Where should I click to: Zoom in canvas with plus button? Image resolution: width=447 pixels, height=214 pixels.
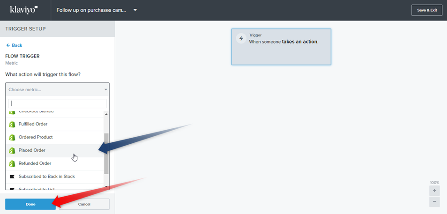(x=434, y=191)
